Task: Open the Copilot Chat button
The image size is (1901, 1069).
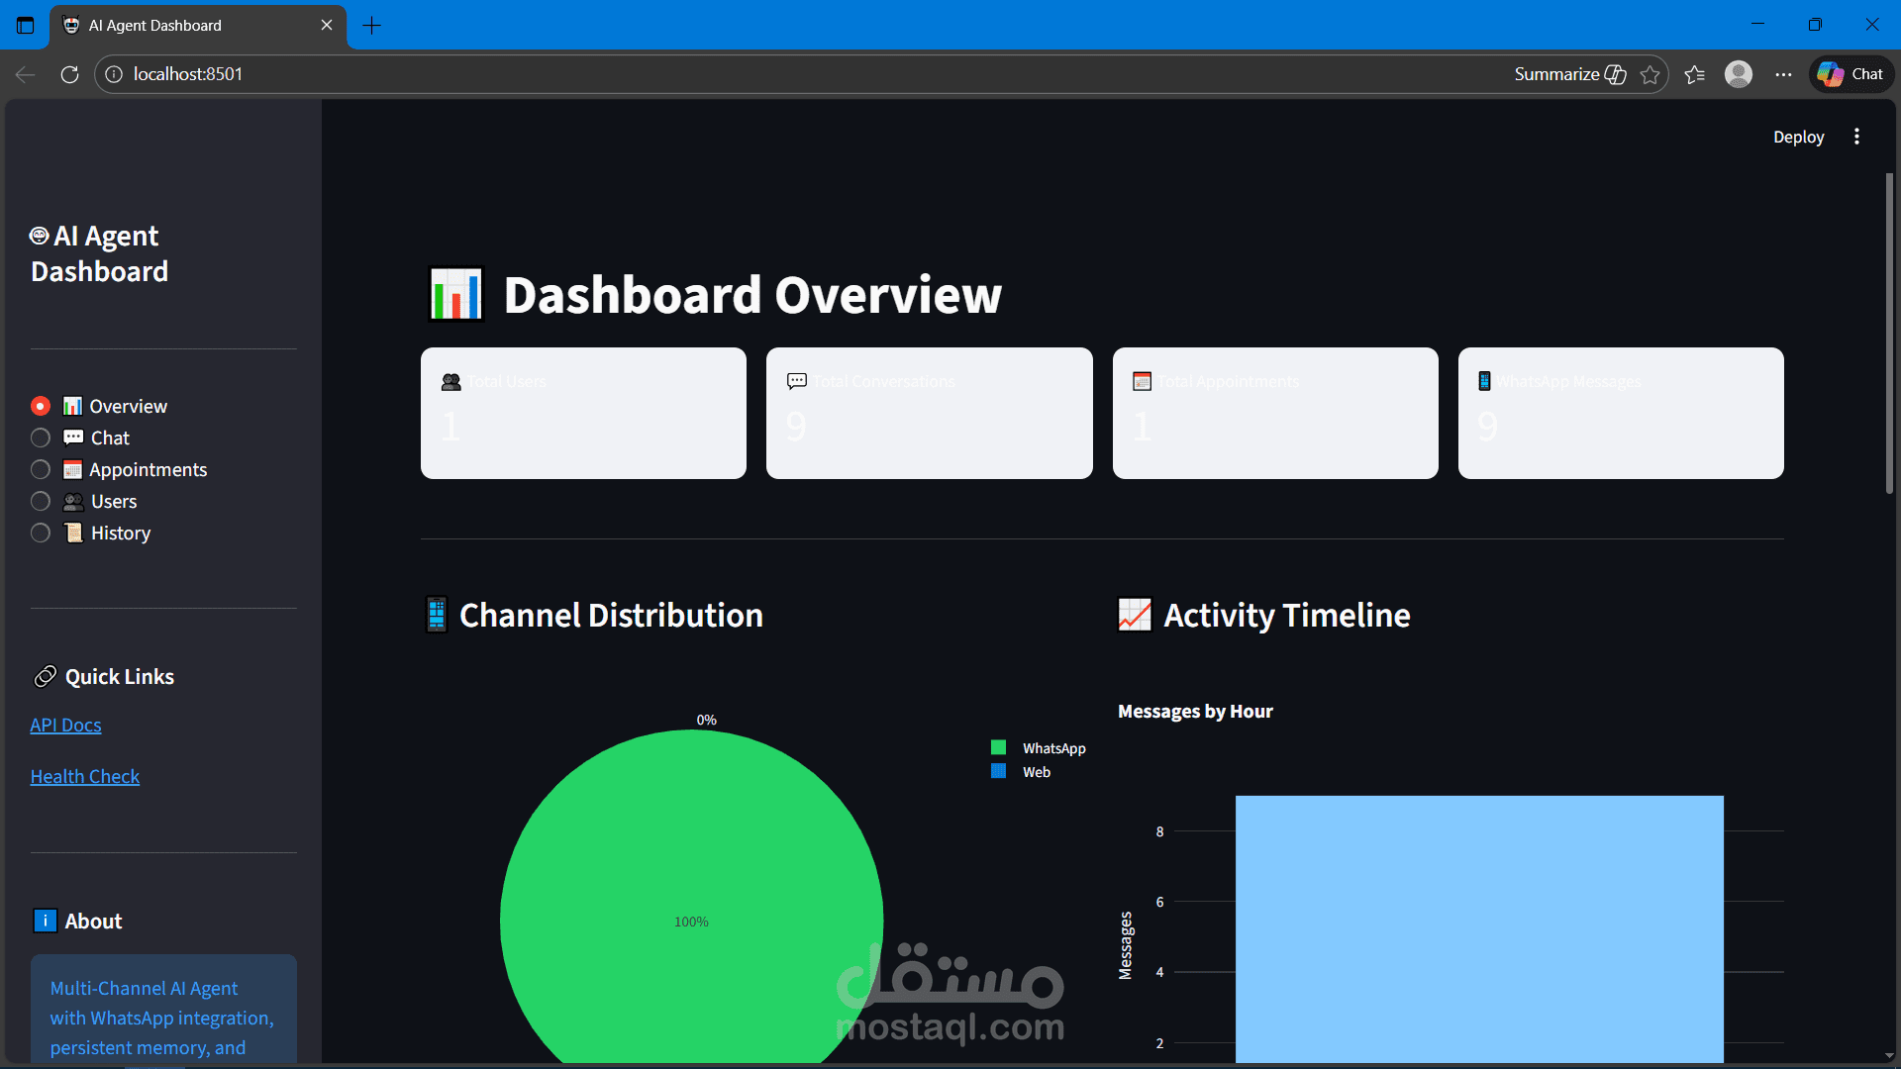Action: tap(1851, 74)
